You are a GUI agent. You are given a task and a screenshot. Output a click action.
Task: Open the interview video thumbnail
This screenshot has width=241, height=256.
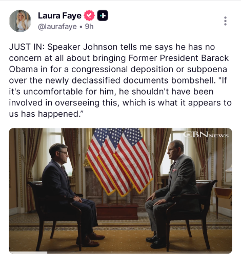pyautogui.click(x=120, y=191)
